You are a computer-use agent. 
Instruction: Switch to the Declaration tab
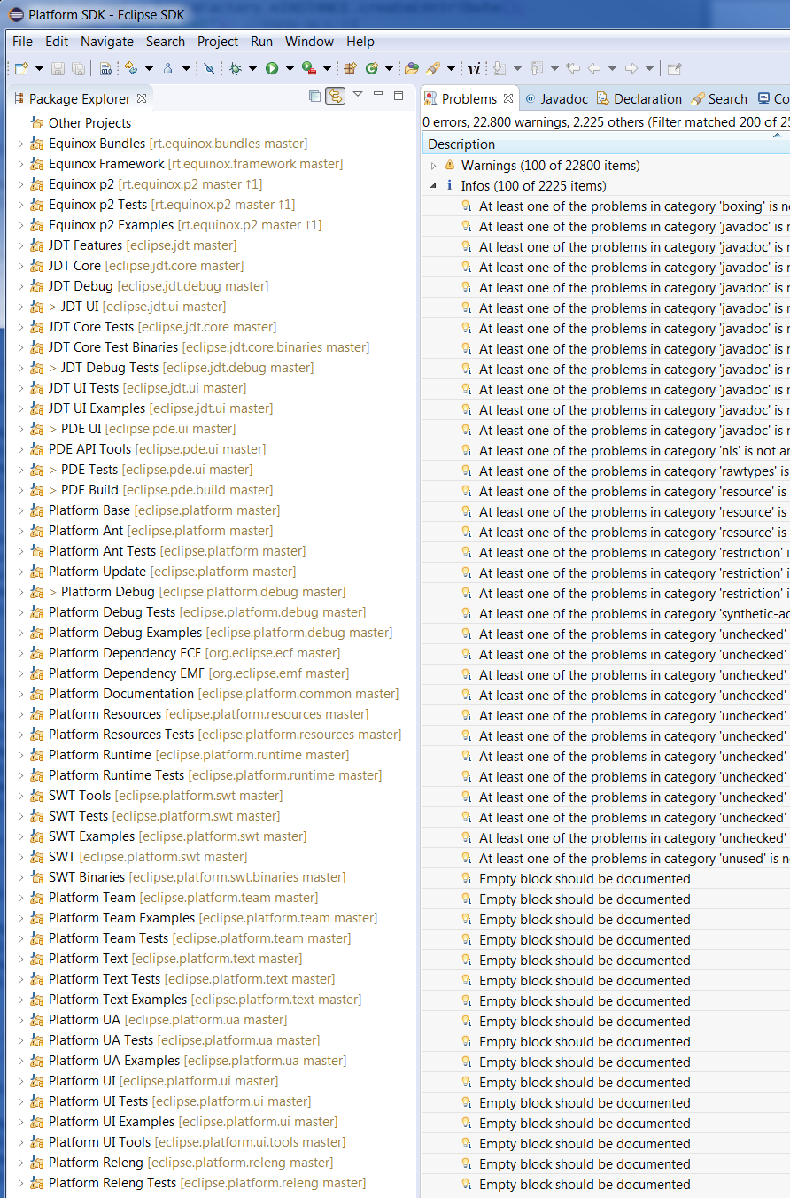pos(639,99)
